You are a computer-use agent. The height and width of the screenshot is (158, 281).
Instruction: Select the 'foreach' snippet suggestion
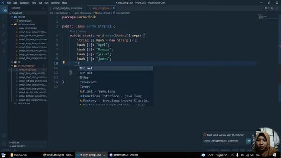(116, 82)
